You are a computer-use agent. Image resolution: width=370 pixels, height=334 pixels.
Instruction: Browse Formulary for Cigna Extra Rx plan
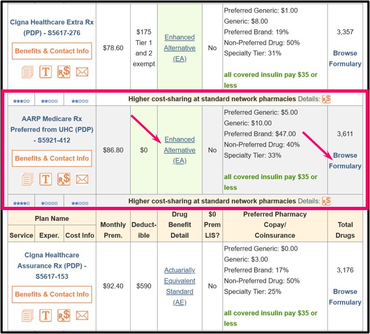[x=345, y=59]
